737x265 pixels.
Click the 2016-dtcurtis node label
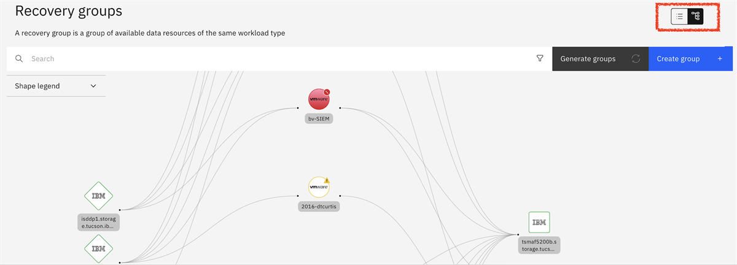(x=319, y=207)
